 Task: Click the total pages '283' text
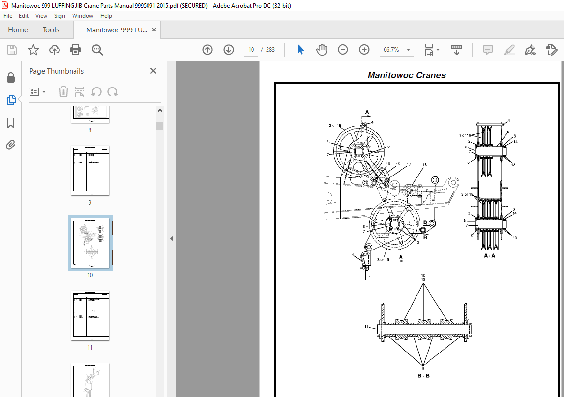(x=270, y=50)
